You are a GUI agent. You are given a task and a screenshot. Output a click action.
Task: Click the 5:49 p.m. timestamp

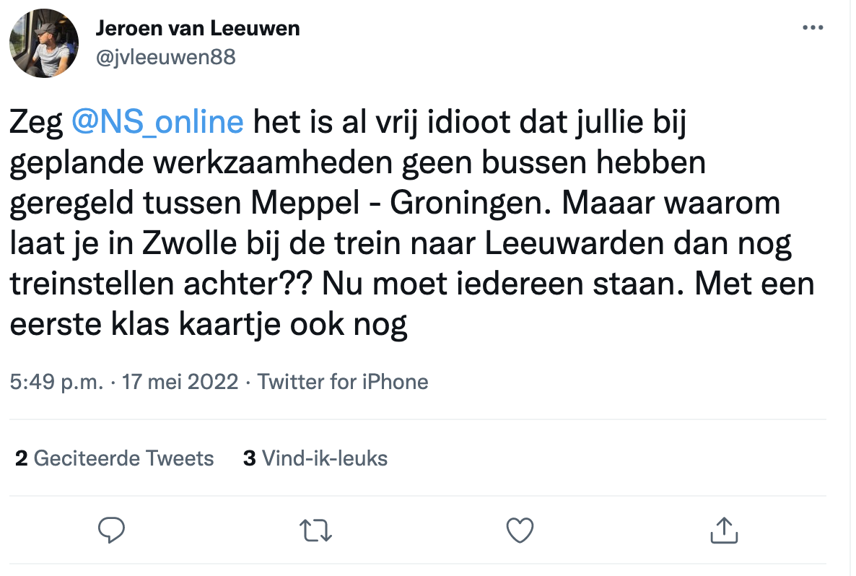click(x=56, y=381)
